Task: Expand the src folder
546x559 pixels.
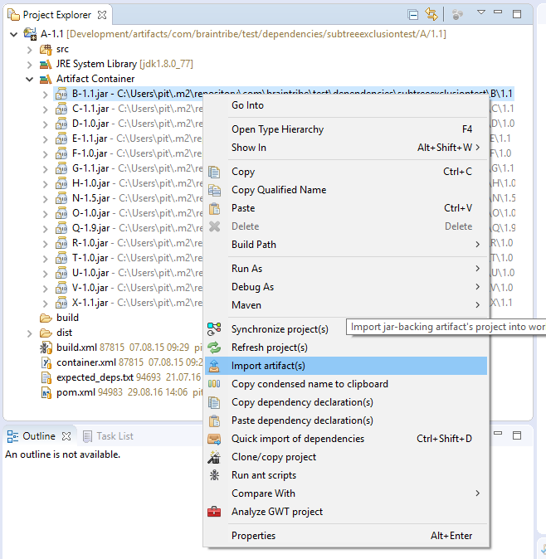Action: click(x=30, y=49)
